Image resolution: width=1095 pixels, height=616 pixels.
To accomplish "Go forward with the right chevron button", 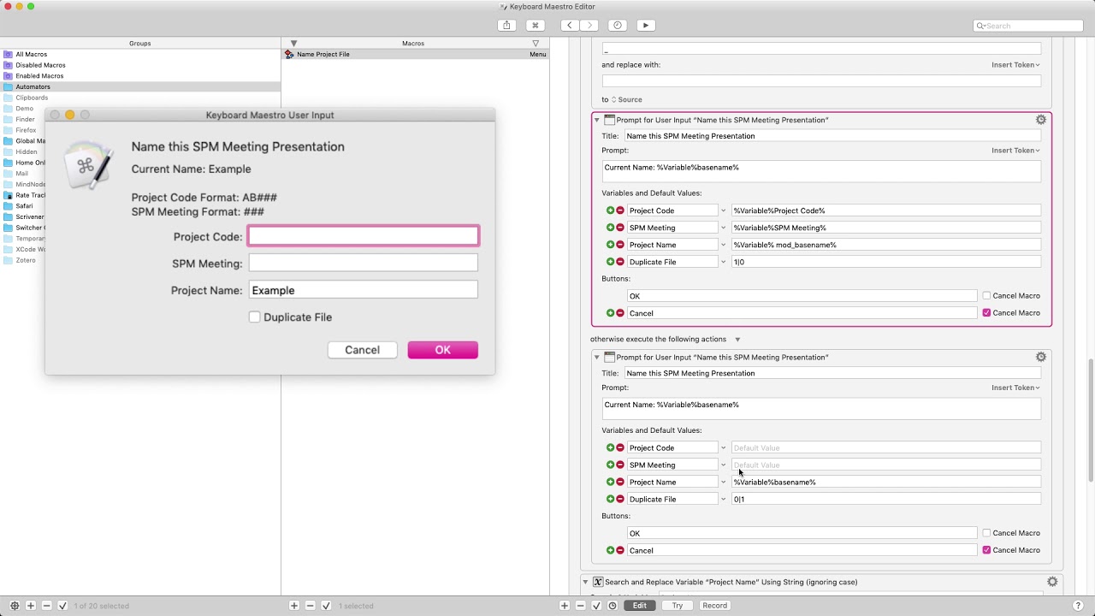I will [589, 26].
